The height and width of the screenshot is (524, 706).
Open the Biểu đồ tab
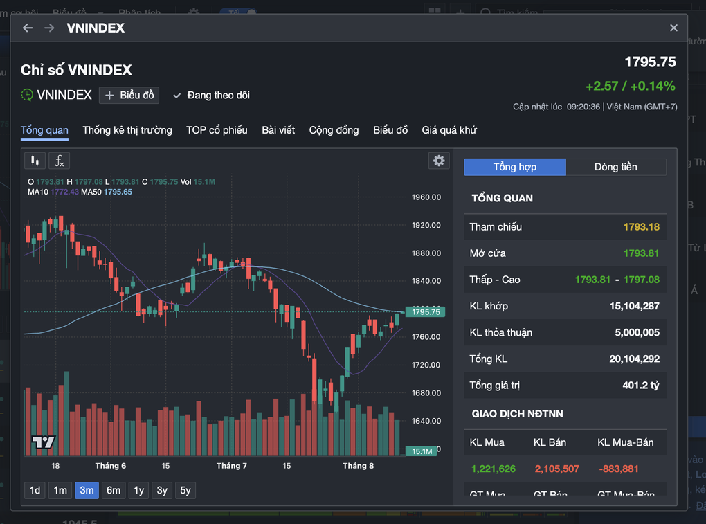point(390,130)
